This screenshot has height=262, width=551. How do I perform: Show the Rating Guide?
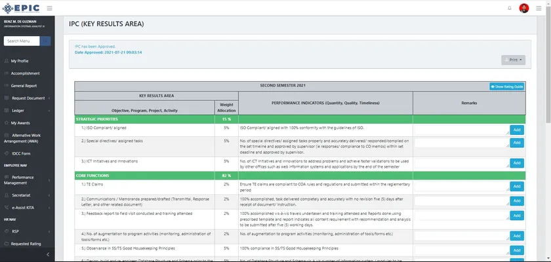point(506,86)
